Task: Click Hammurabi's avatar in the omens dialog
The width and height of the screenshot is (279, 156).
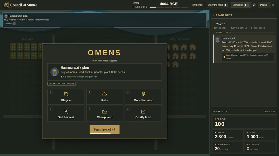Action: tap(54, 72)
